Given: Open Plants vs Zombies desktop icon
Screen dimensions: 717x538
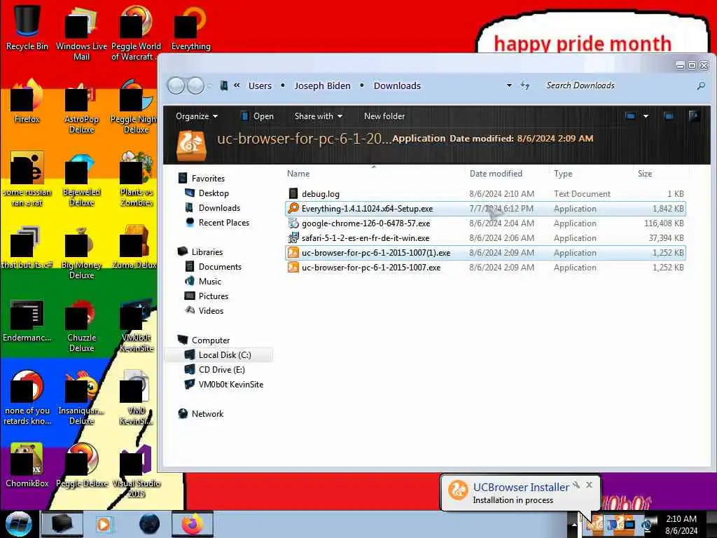Looking at the screenshot, I should click(x=137, y=179).
